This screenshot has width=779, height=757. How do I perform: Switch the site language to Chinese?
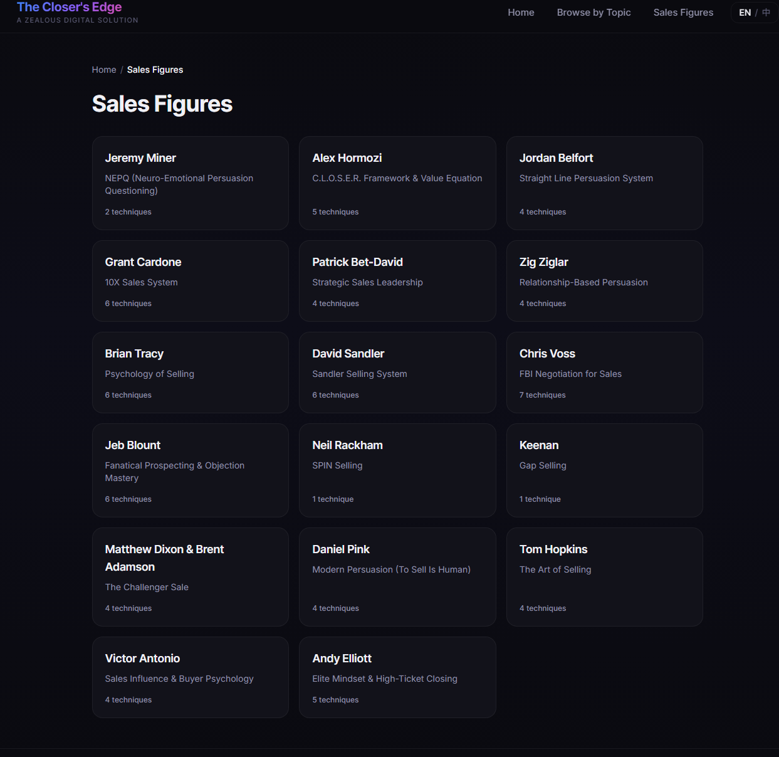pos(765,12)
